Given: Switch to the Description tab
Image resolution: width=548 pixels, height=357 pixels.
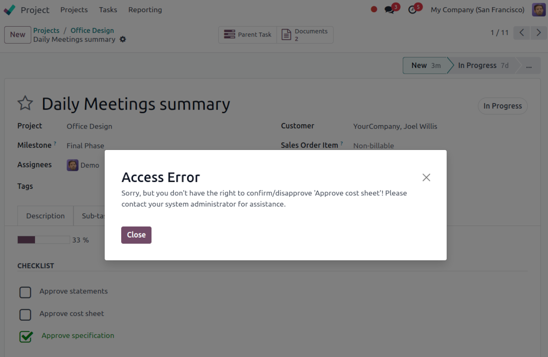Looking at the screenshot, I should coord(46,216).
